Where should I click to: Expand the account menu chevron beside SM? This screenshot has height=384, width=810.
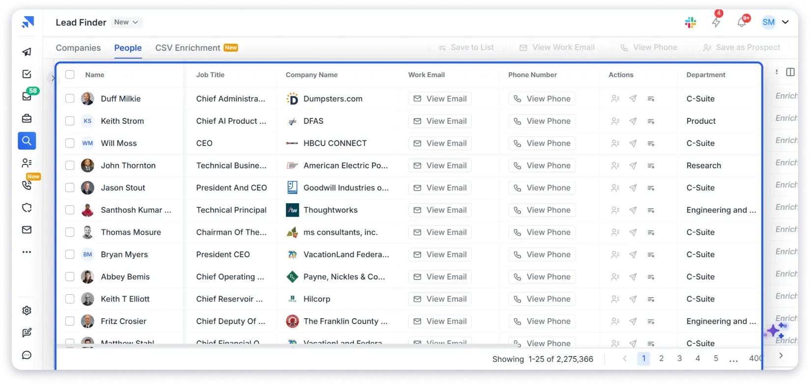tap(785, 22)
